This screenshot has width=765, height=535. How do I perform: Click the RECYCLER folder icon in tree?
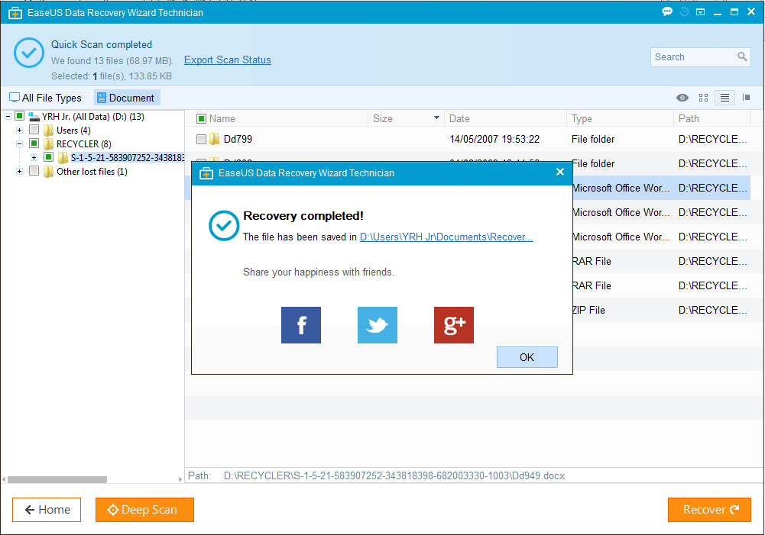48,143
